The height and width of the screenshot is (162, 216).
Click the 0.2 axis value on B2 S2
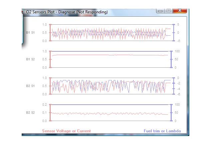click(44, 105)
